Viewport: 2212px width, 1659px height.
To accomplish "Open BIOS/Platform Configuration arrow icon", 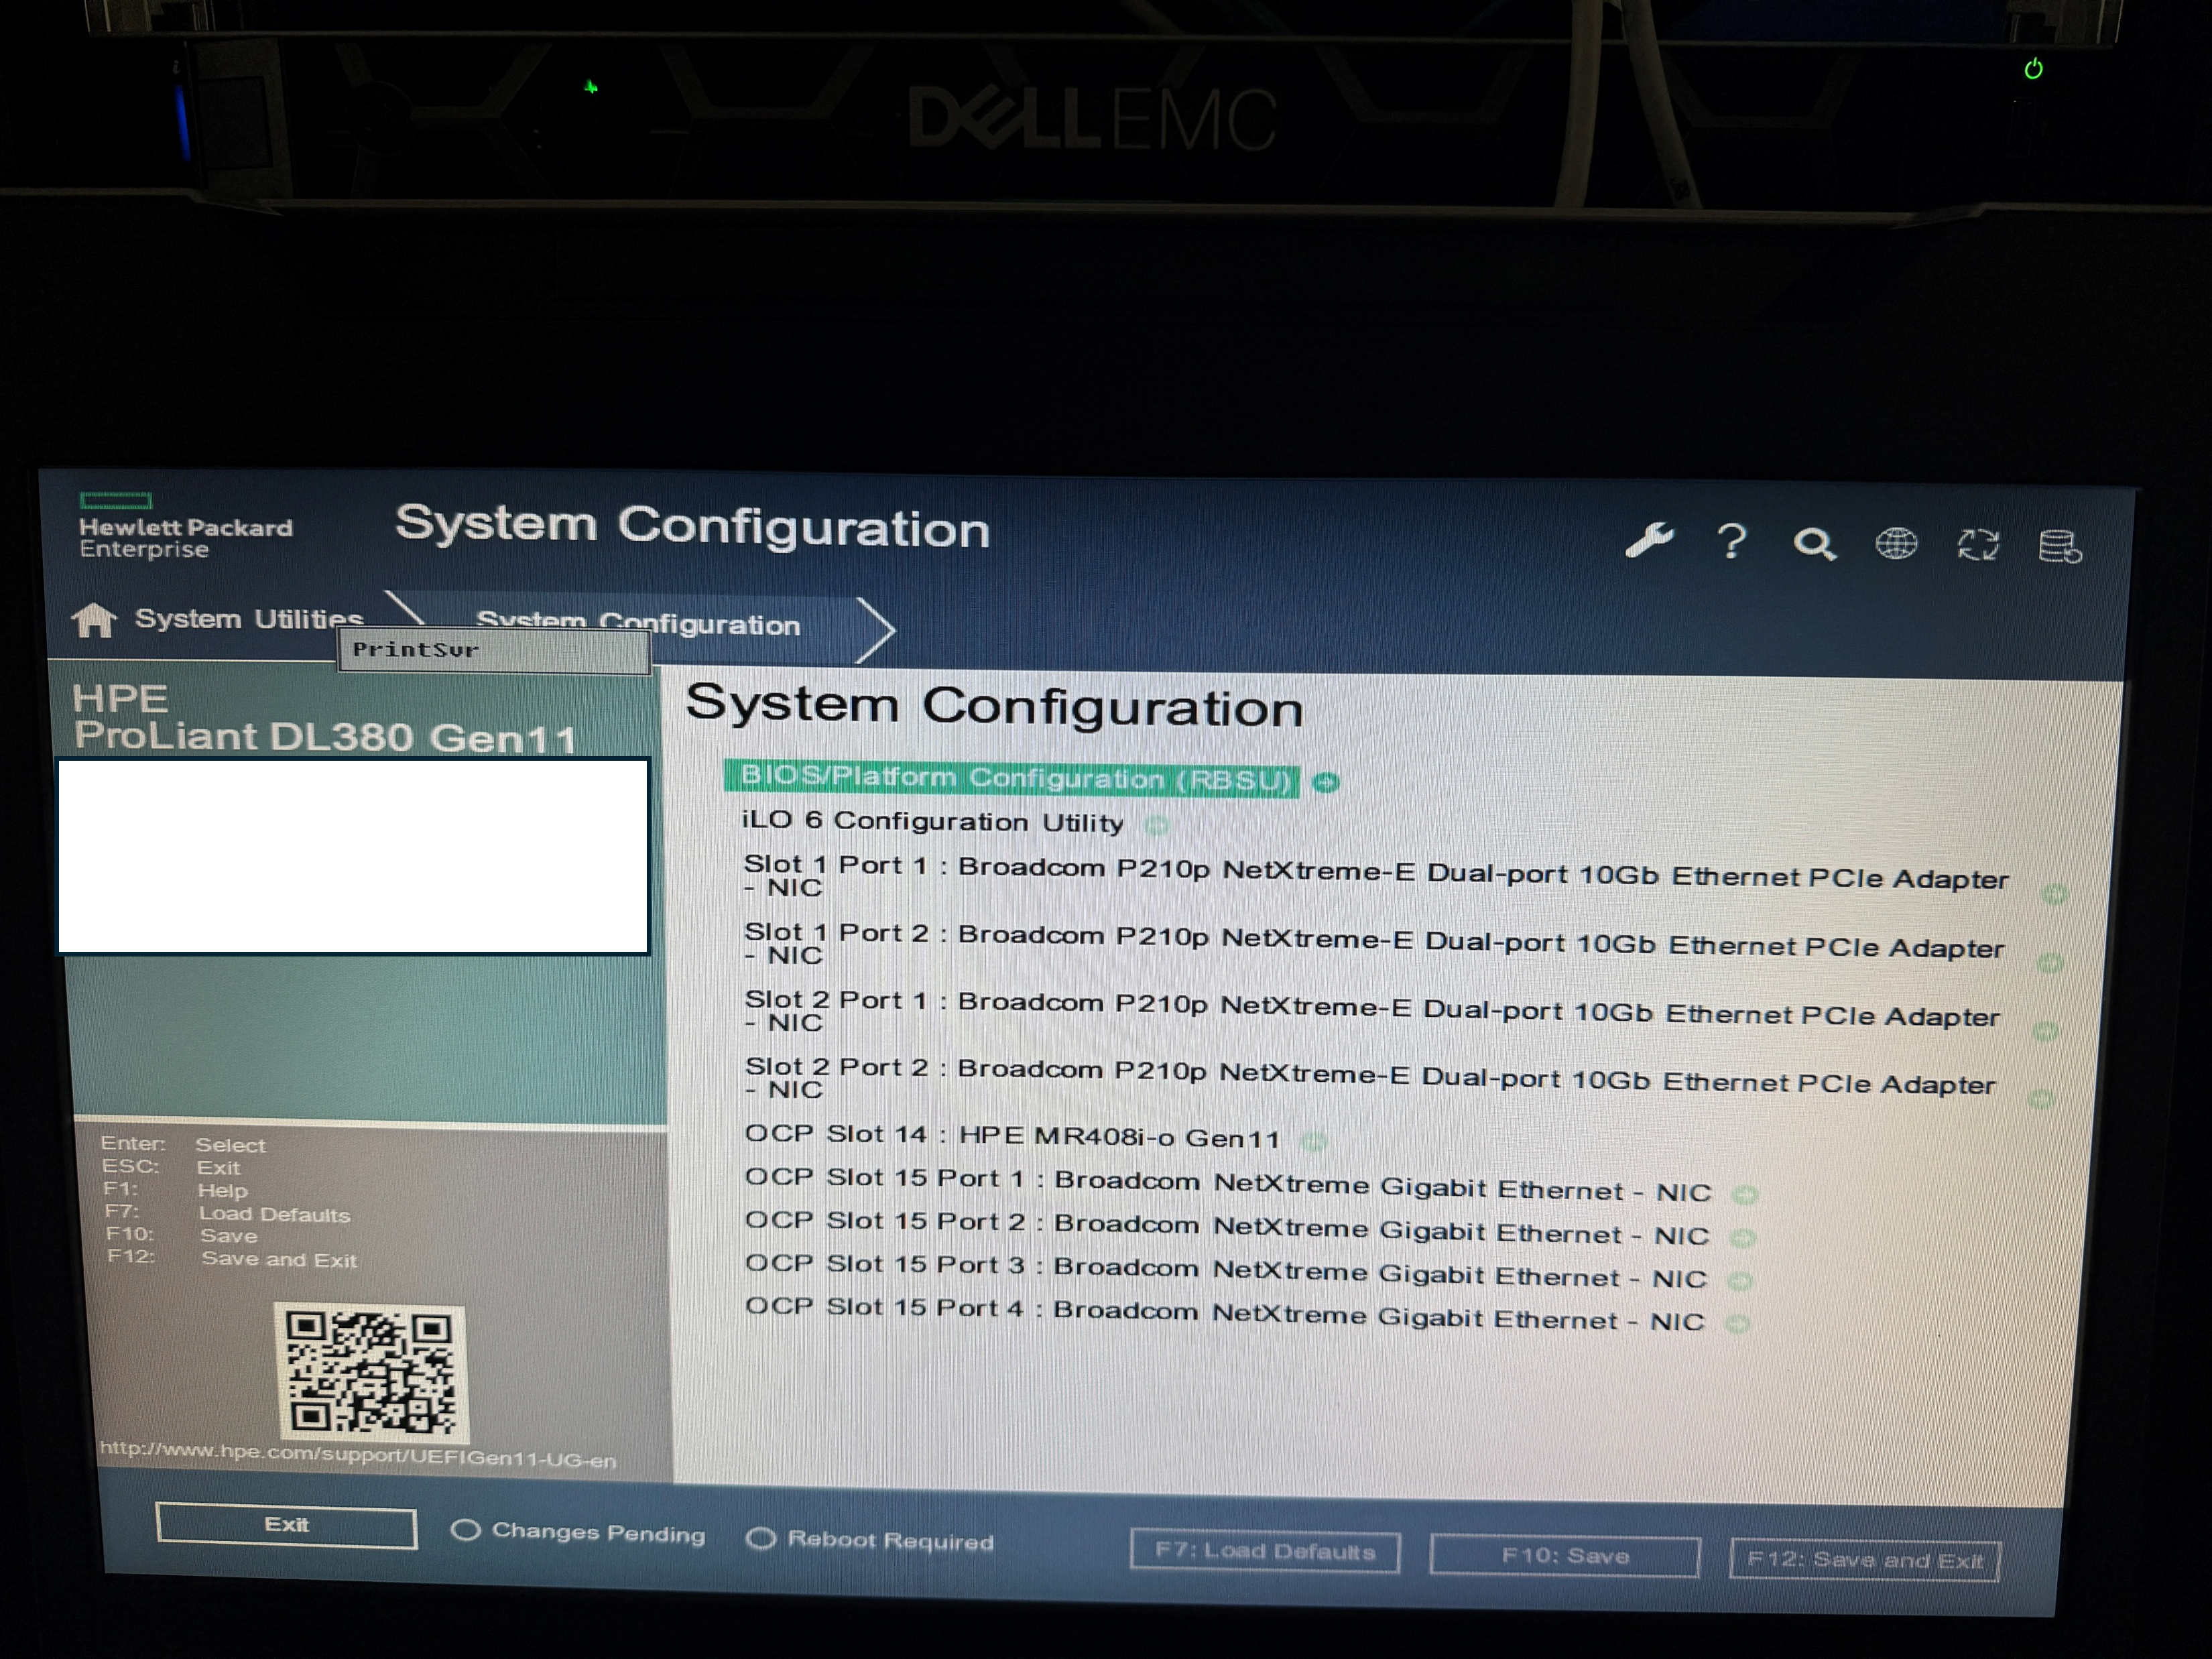I will pos(1326,783).
